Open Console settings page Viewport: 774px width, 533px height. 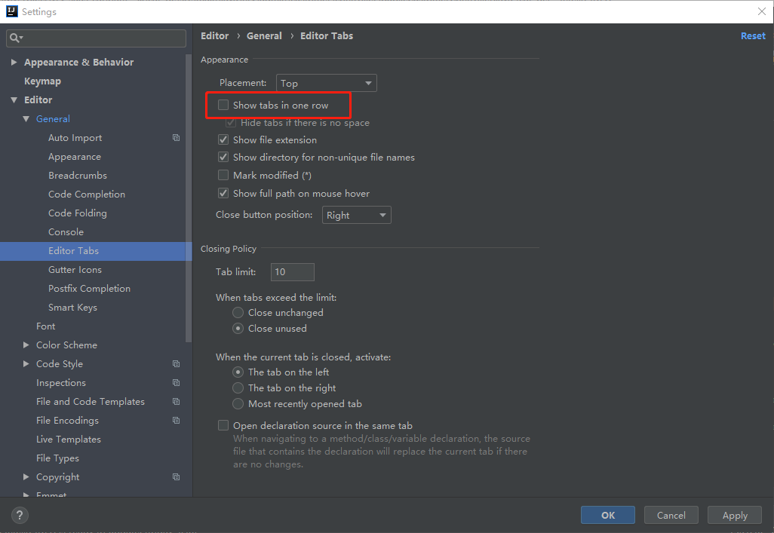point(66,231)
